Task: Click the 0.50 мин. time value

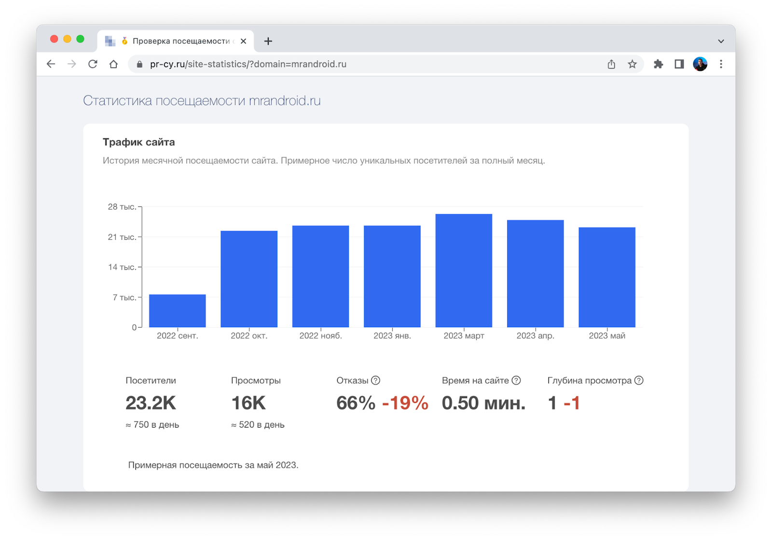Action: coord(483,403)
